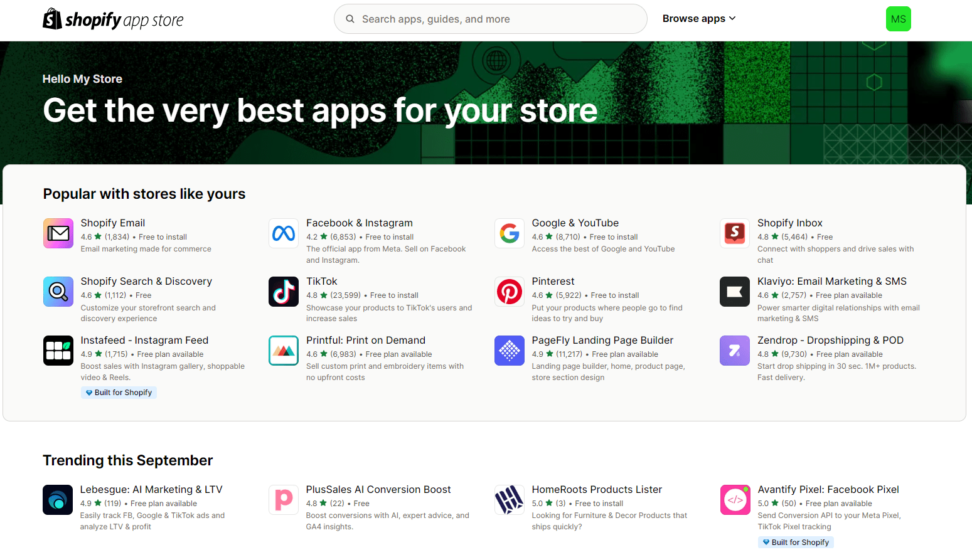The image size is (972, 550).
Task: Open the PlusSales AI Conversion Boost link
Action: [378, 489]
